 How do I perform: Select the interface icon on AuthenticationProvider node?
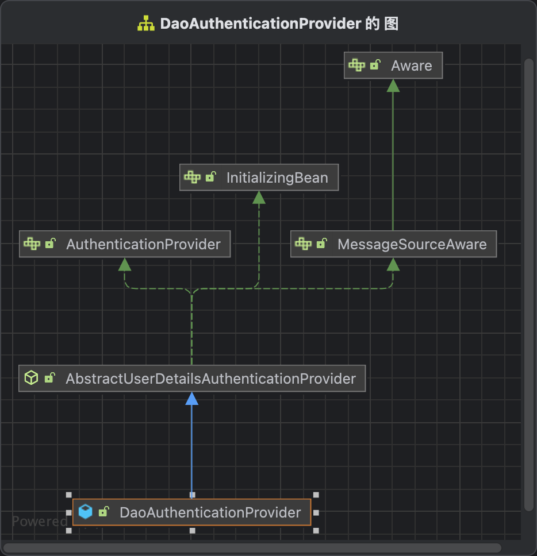point(33,244)
